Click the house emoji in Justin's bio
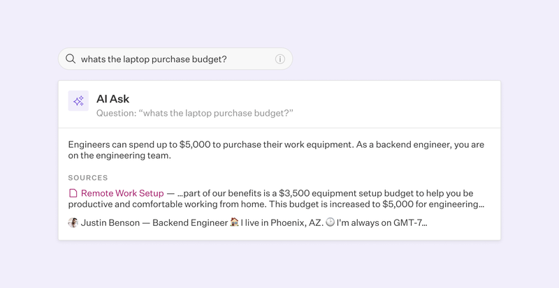Viewport: 559px width, 288px height. tap(234, 223)
